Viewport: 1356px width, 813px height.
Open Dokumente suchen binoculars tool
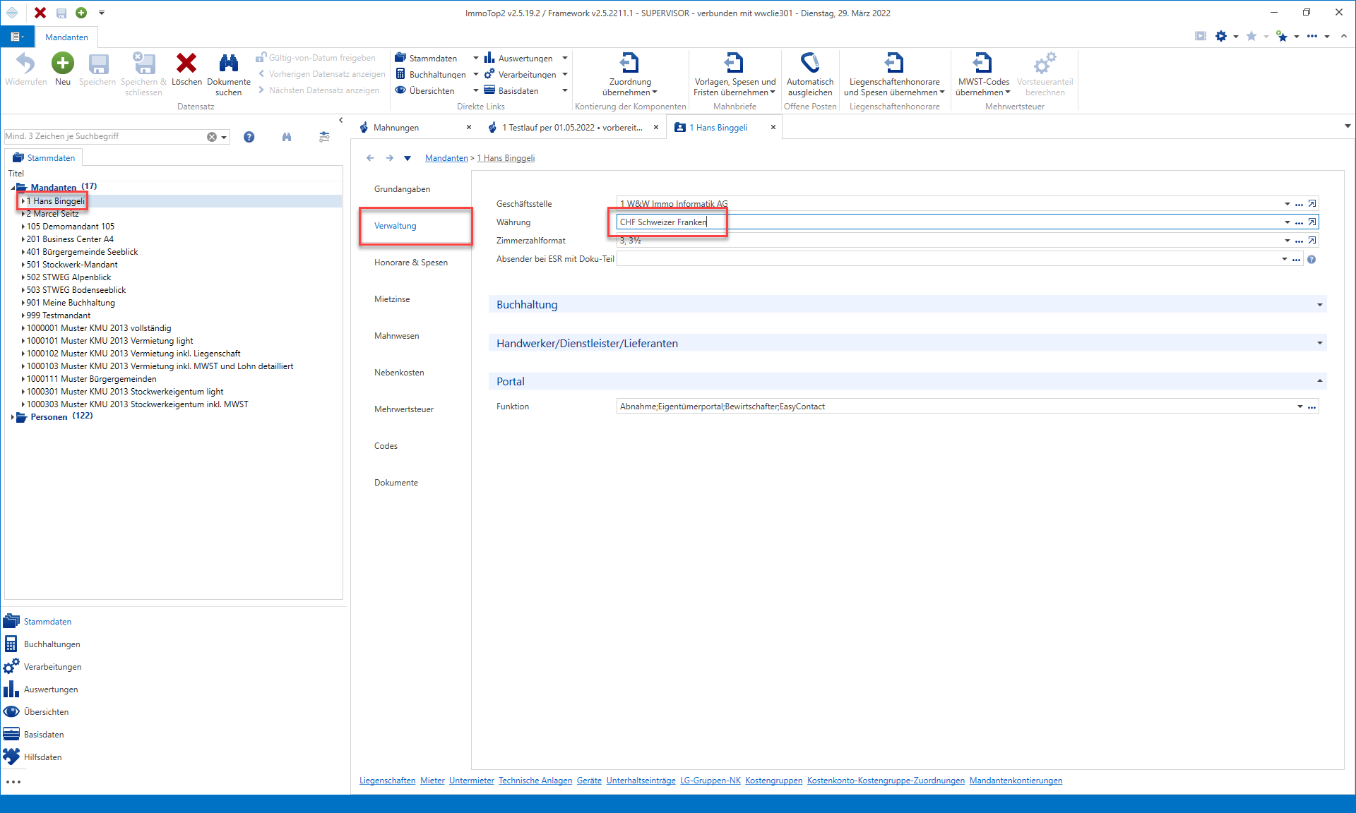(x=228, y=64)
